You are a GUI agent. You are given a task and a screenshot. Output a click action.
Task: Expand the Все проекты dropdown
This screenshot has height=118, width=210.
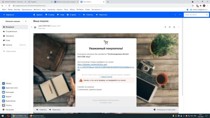(96, 10)
